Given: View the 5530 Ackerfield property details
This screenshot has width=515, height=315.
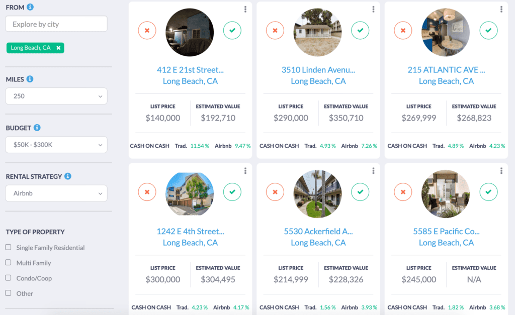Looking at the screenshot, I should point(318,231).
